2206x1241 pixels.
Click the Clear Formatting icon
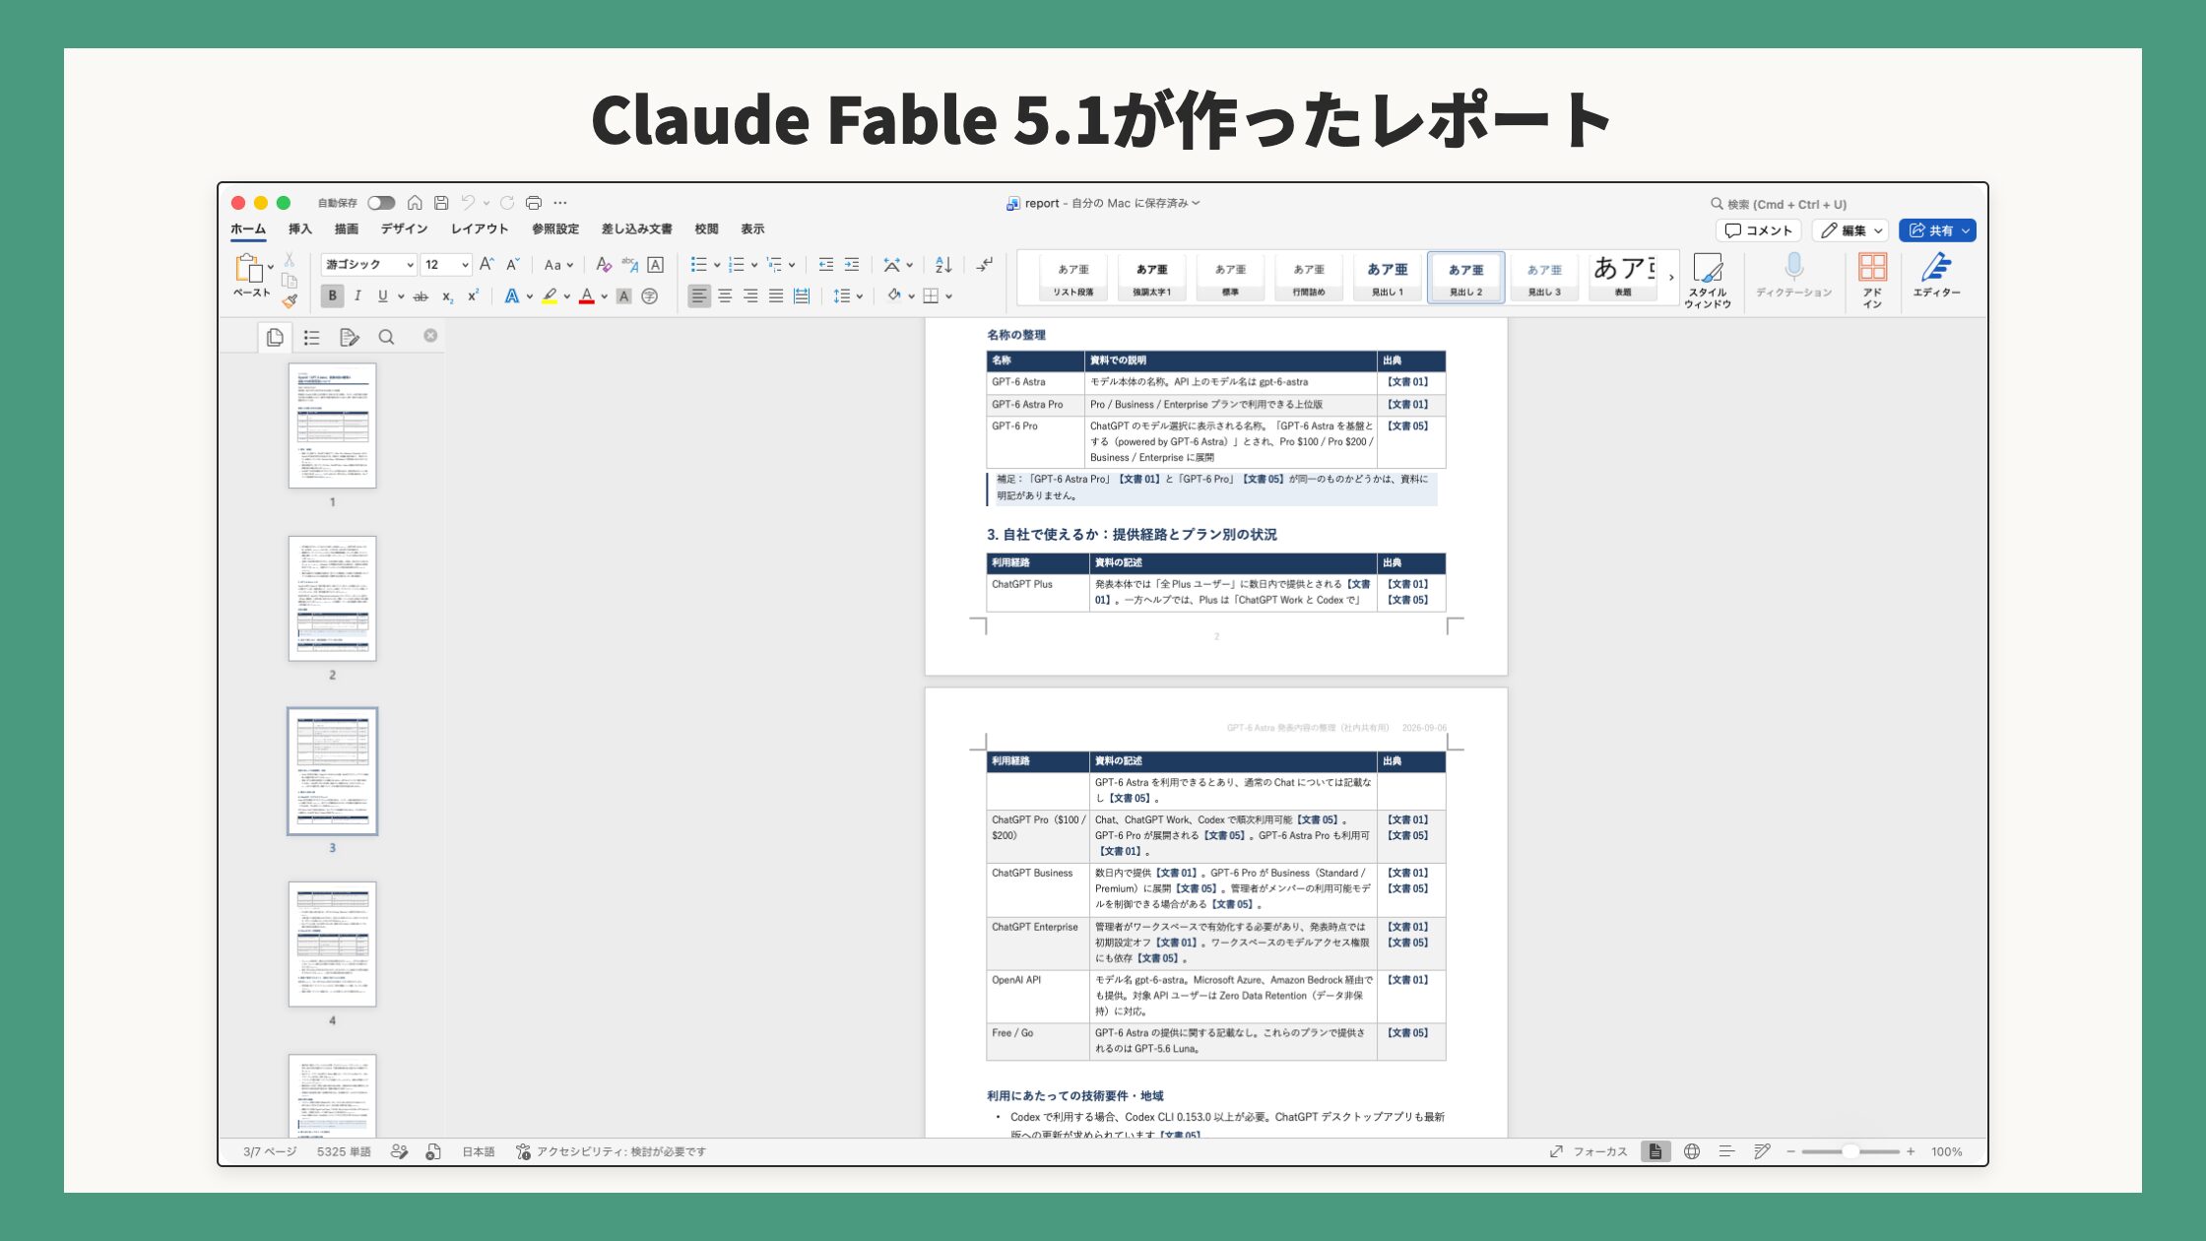point(604,265)
